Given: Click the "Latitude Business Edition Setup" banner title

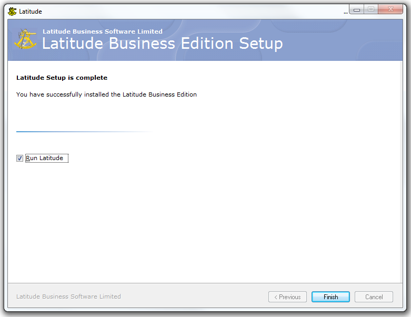Looking at the screenshot, I should point(162,44).
